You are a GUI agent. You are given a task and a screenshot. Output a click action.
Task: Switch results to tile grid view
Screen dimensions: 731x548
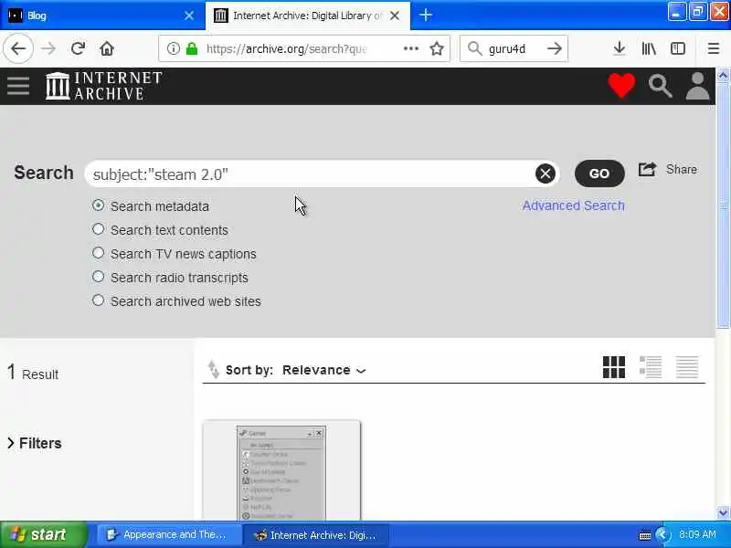click(613, 367)
